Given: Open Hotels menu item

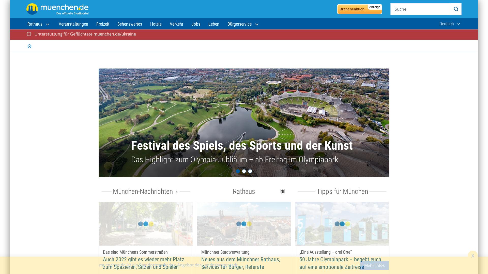Looking at the screenshot, I should [156, 24].
